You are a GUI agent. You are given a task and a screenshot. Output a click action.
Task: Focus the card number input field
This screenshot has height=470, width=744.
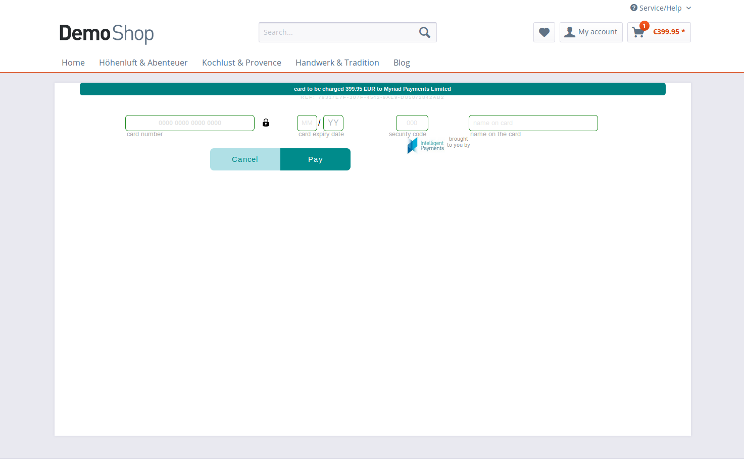tap(190, 123)
